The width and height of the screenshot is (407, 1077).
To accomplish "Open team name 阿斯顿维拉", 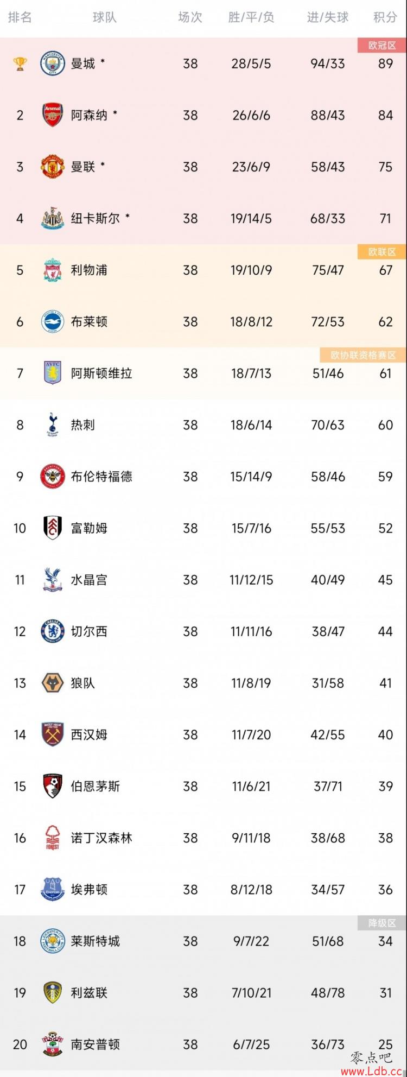I will pyautogui.click(x=101, y=373).
